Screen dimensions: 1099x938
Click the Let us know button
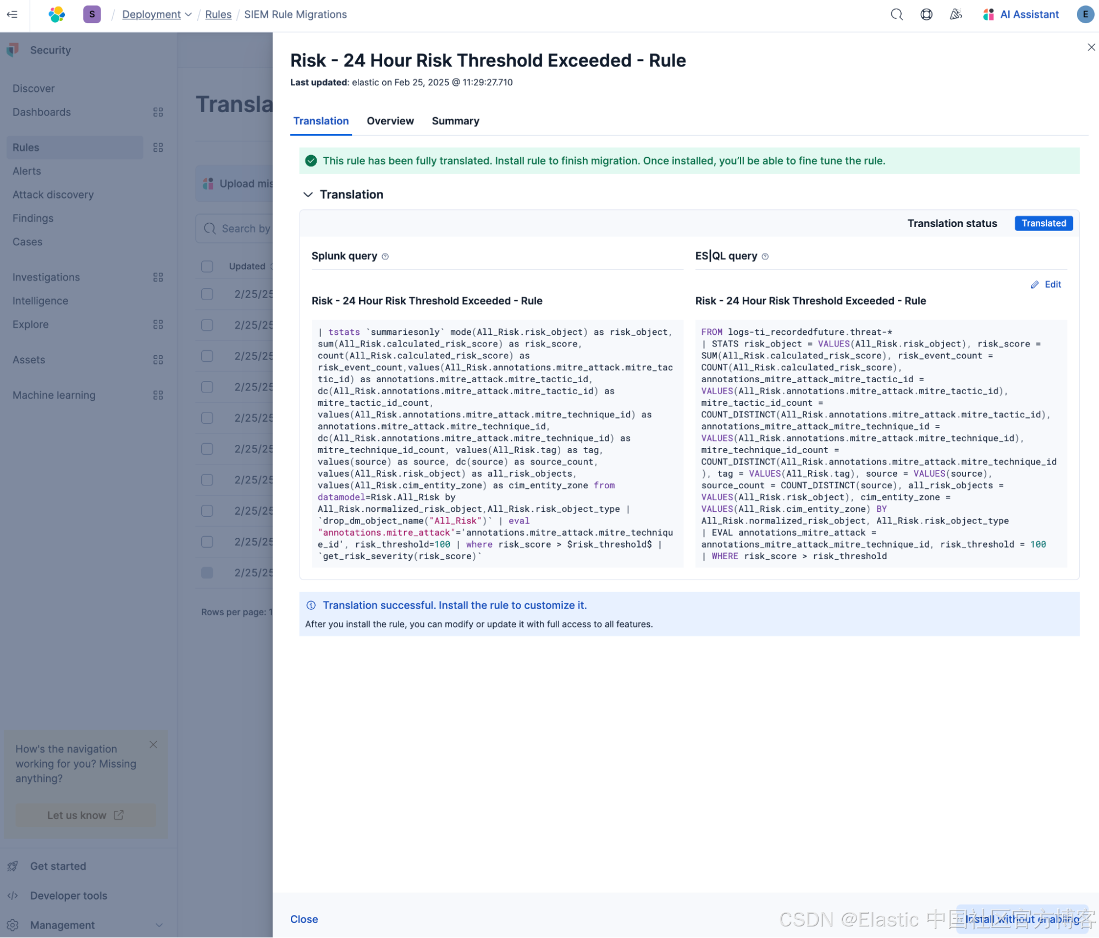pos(85,815)
